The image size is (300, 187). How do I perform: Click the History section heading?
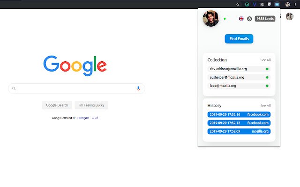point(214,106)
